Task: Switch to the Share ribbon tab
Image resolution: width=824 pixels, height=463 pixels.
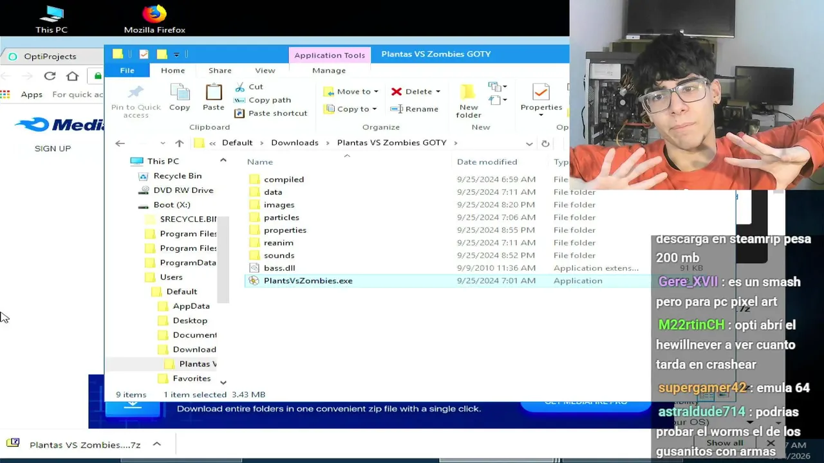Action: coord(220,70)
